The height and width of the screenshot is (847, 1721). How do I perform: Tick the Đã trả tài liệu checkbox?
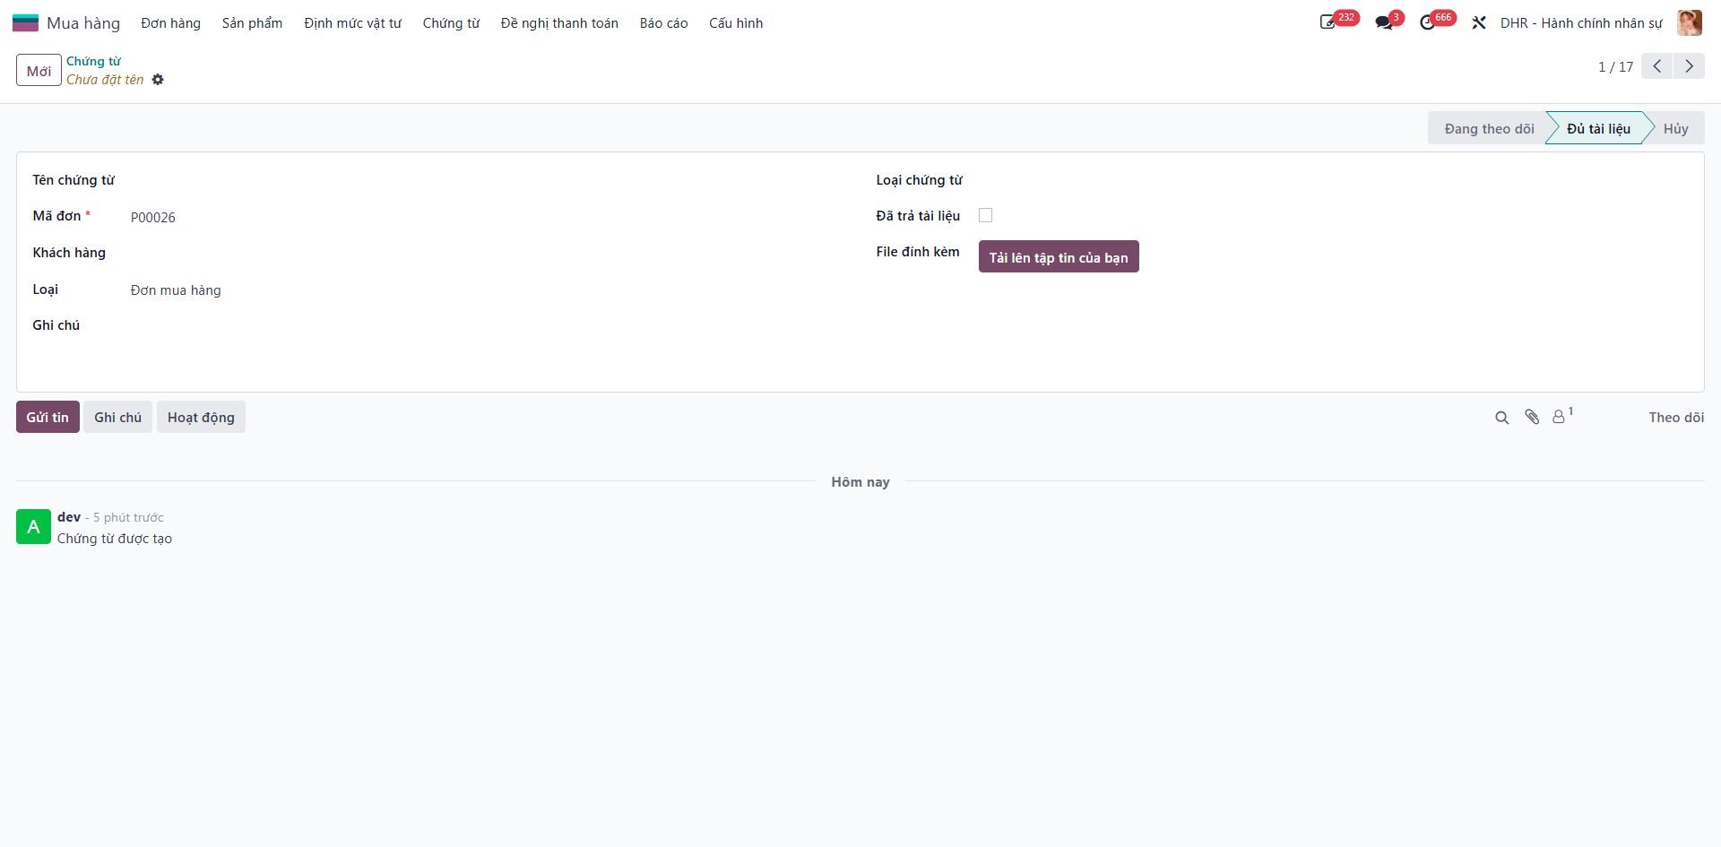click(x=986, y=215)
